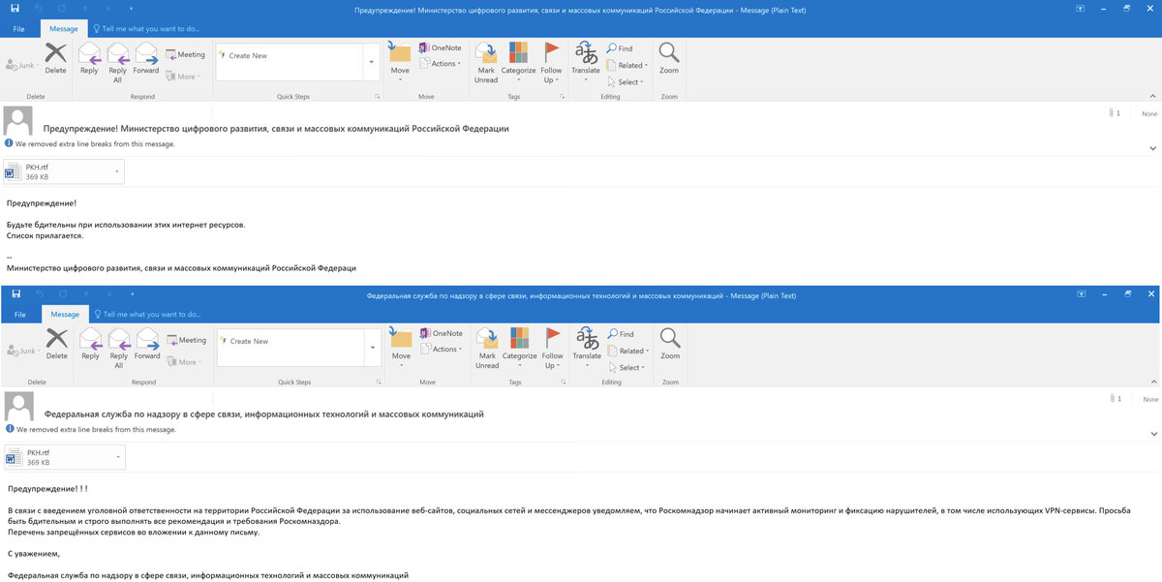Collapse the ribbon in the top window
Image resolution: width=1162 pixels, height=582 pixels.
(1152, 96)
